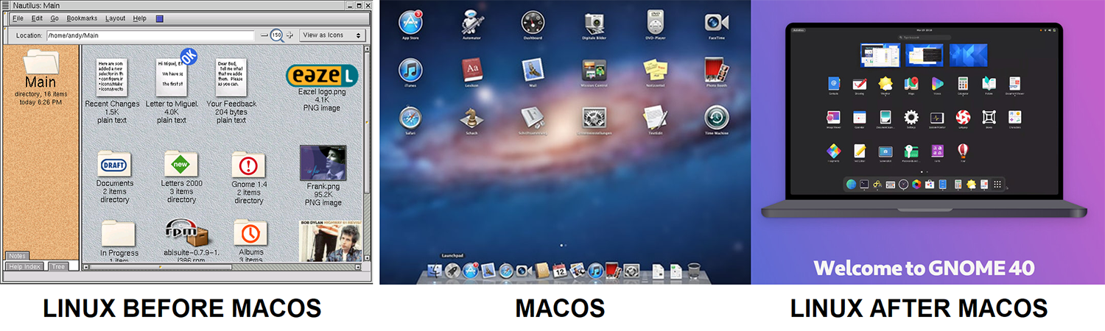Open Automator in Launchpad
This screenshot has width=1105, height=331.
tap(471, 22)
